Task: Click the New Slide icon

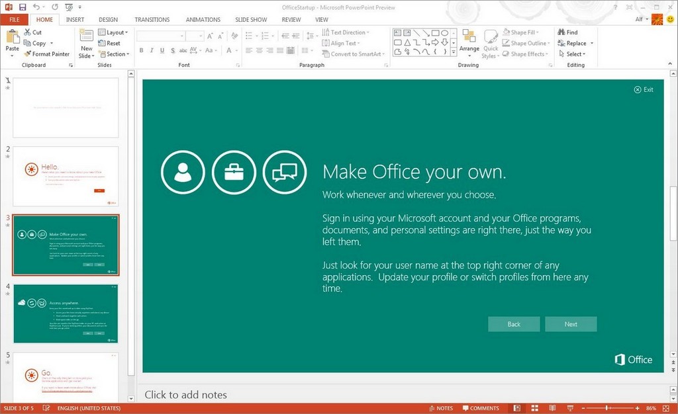Action: 86,36
